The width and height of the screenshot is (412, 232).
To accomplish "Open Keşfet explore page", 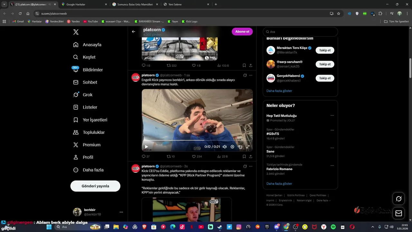I will coord(85,57).
